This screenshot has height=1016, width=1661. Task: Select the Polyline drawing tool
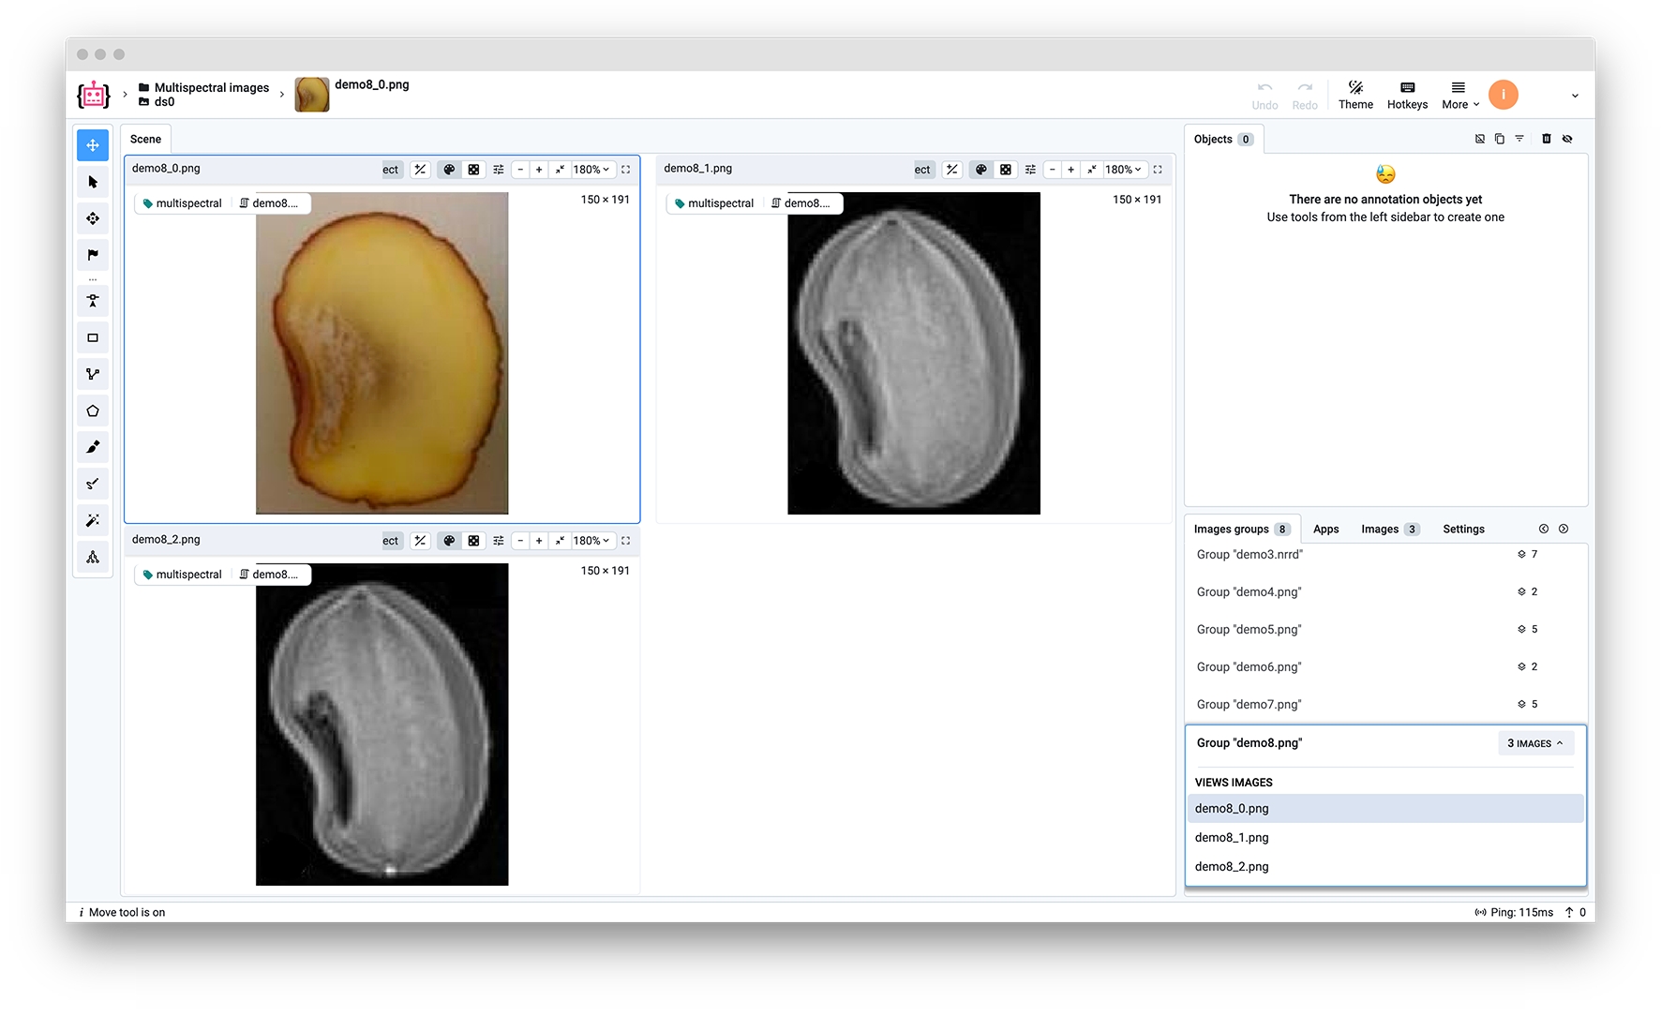tap(93, 374)
